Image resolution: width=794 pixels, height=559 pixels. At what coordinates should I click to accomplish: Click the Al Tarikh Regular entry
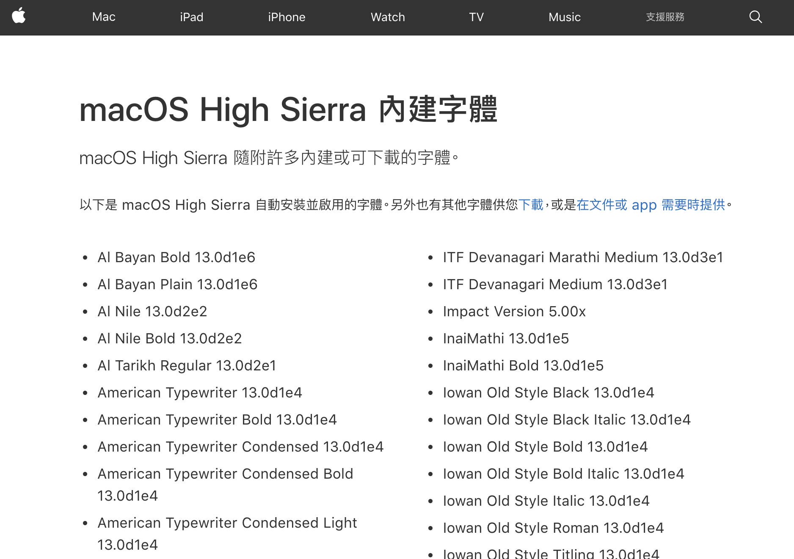[x=187, y=365]
